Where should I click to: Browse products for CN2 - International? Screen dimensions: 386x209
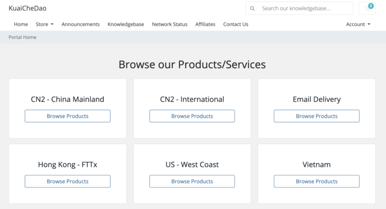click(192, 116)
